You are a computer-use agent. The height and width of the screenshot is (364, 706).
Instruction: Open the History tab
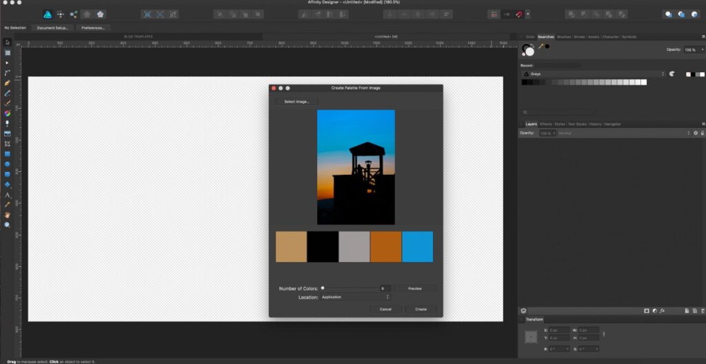[595, 124]
